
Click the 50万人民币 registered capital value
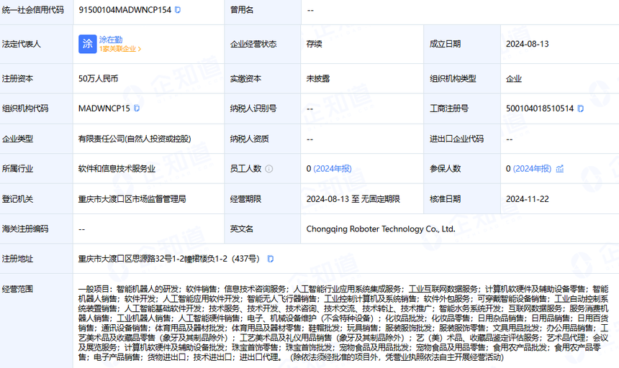pos(99,78)
